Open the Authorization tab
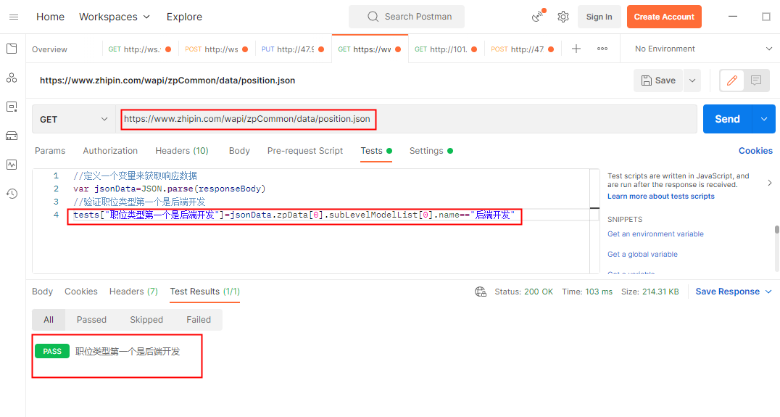This screenshot has width=780, height=417. pos(110,151)
